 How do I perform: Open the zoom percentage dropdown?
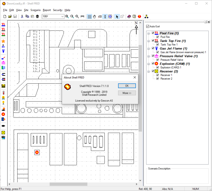click(x=62, y=17)
